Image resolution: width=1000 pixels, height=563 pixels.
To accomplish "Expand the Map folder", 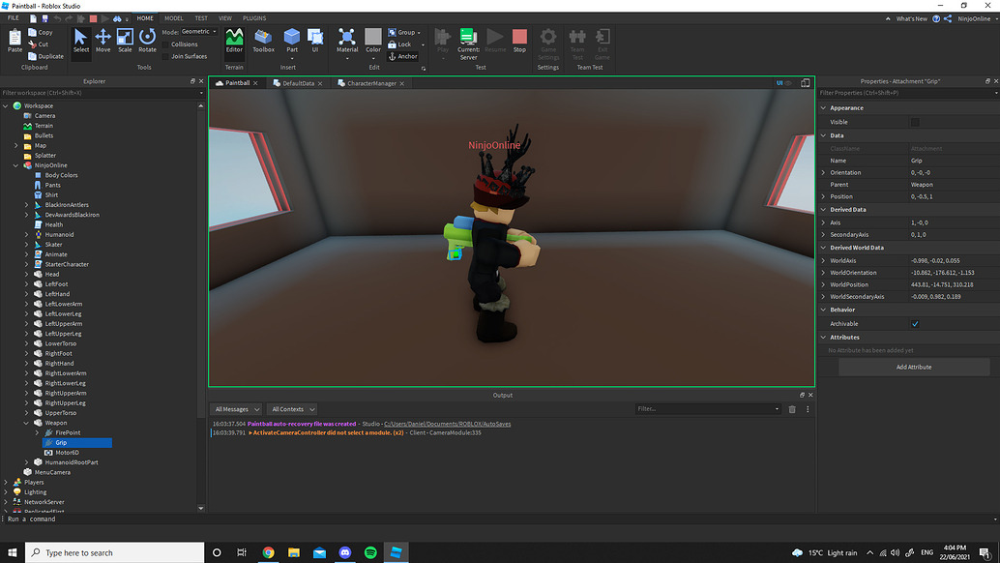I will click(x=15, y=145).
